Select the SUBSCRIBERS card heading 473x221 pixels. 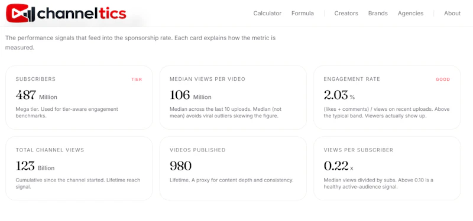pos(35,79)
